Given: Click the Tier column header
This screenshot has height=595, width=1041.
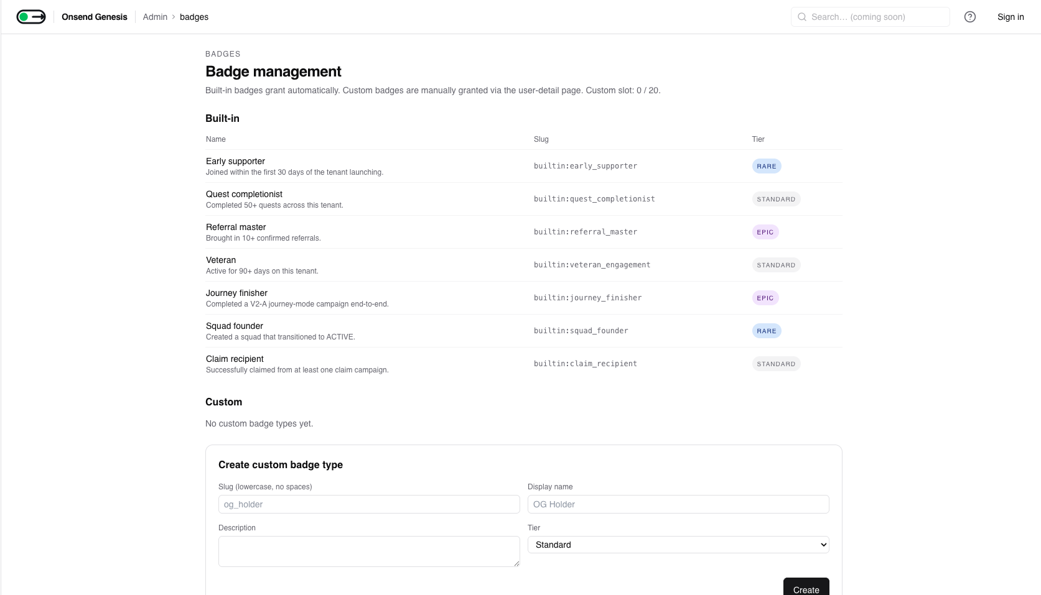Looking at the screenshot, I should (x=758, y=139).
